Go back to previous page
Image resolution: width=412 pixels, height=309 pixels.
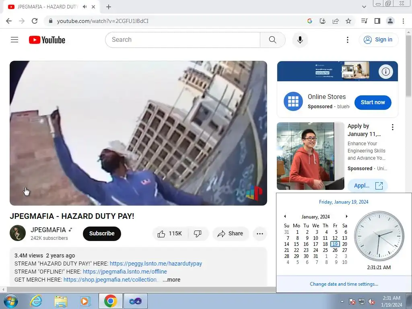[x=9, y=21]
